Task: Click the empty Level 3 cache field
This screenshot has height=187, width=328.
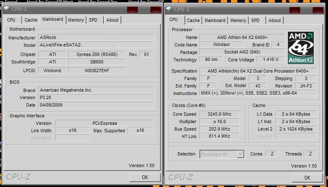Action: pos(296,136)
